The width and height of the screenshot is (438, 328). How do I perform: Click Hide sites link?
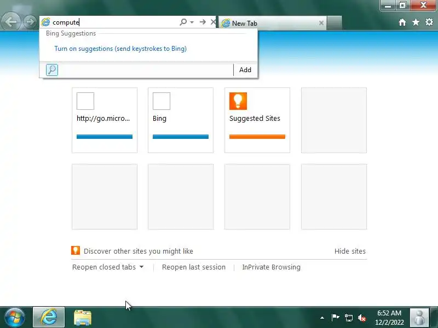[x=350, y=251]
